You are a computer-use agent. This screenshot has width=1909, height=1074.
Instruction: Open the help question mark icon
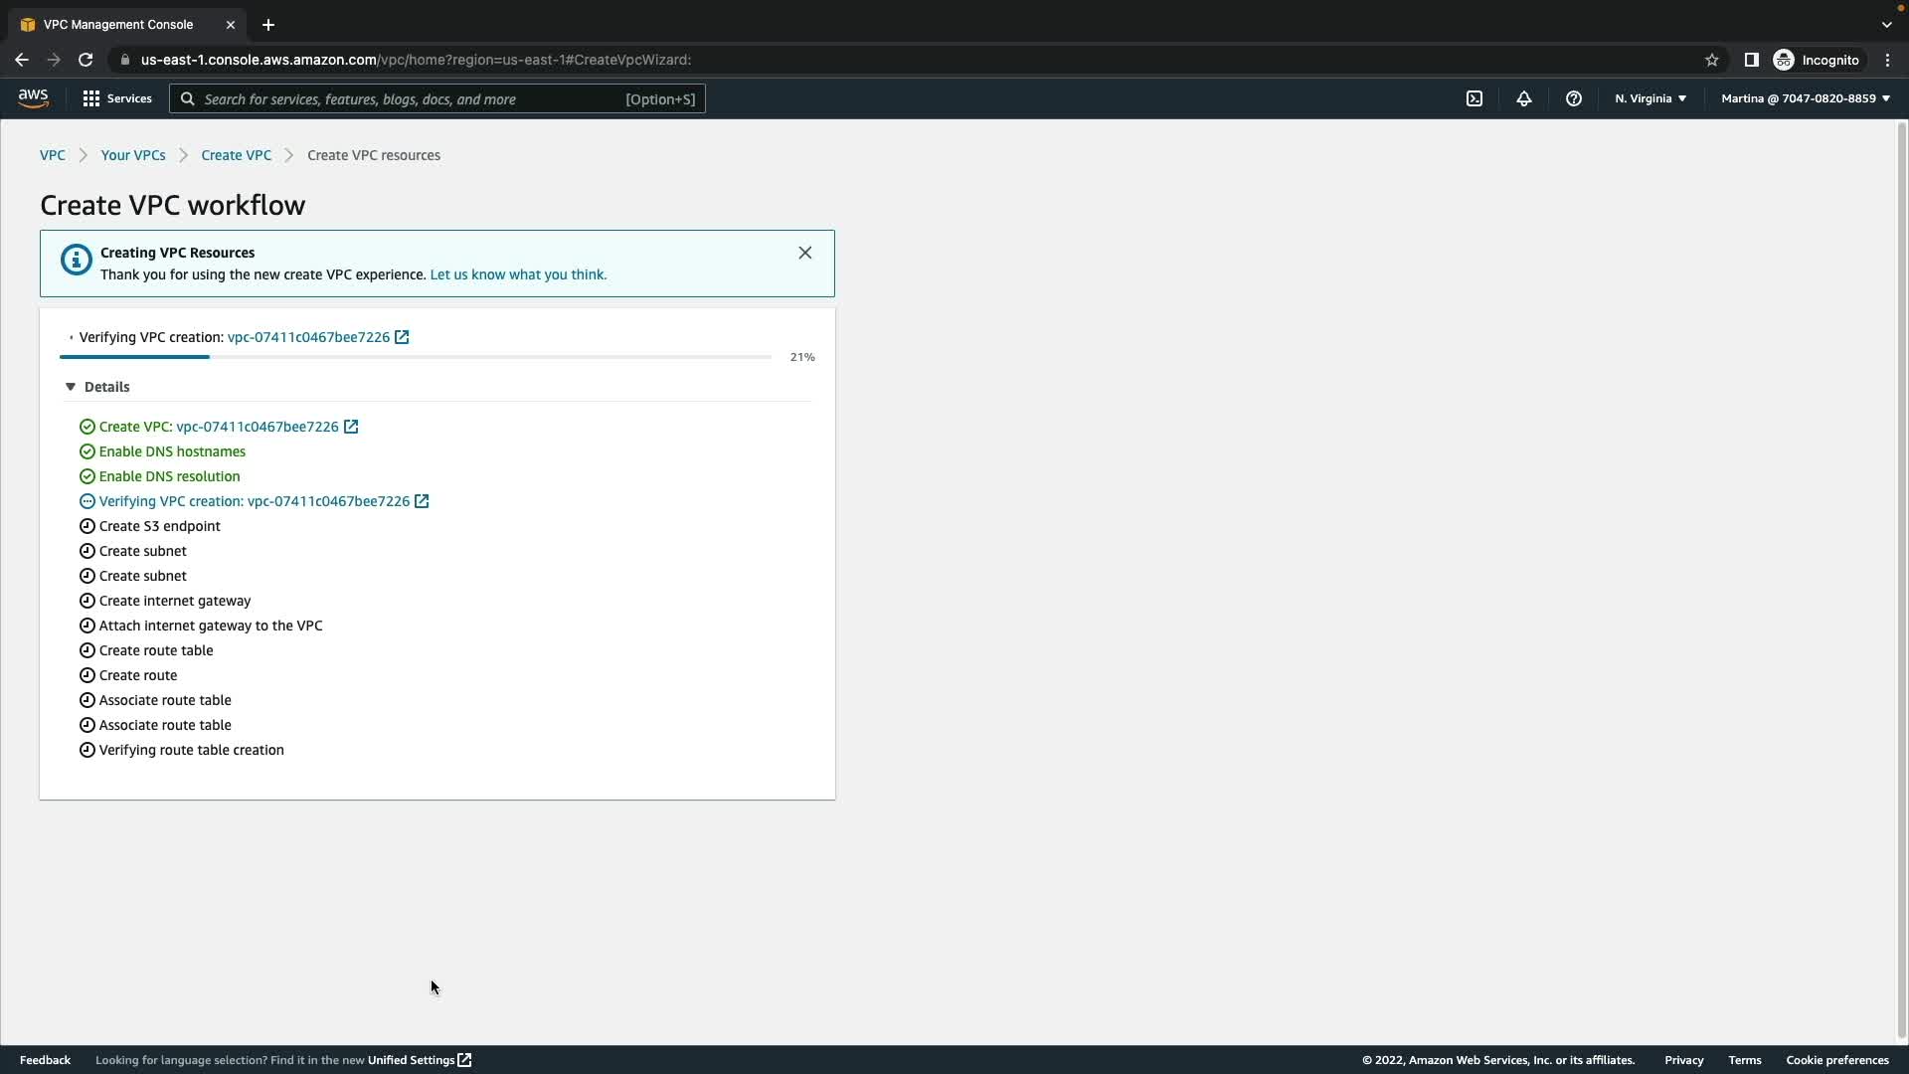coord(1573,98)
